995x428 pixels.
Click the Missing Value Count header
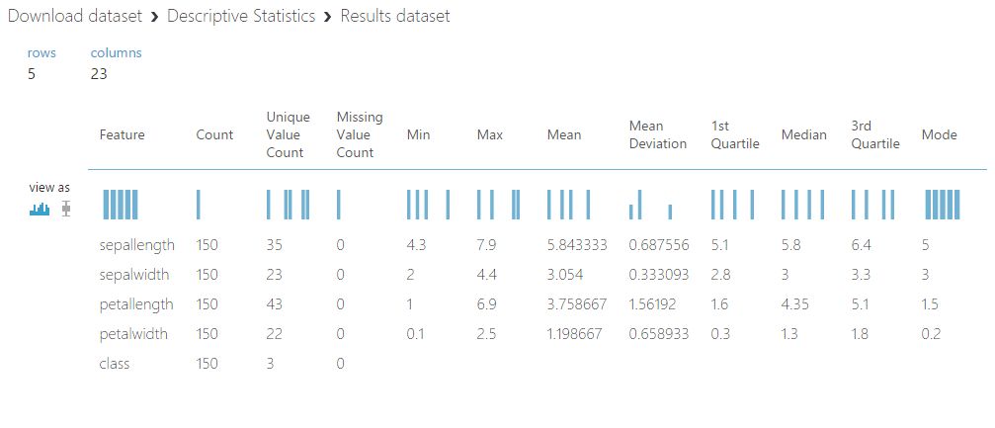[x=359, y=135]
